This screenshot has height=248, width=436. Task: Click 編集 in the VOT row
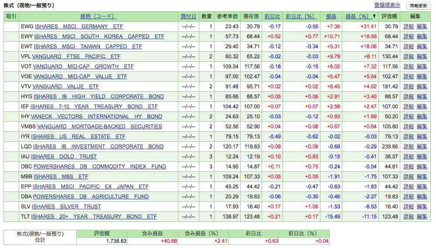click(422, 66)
